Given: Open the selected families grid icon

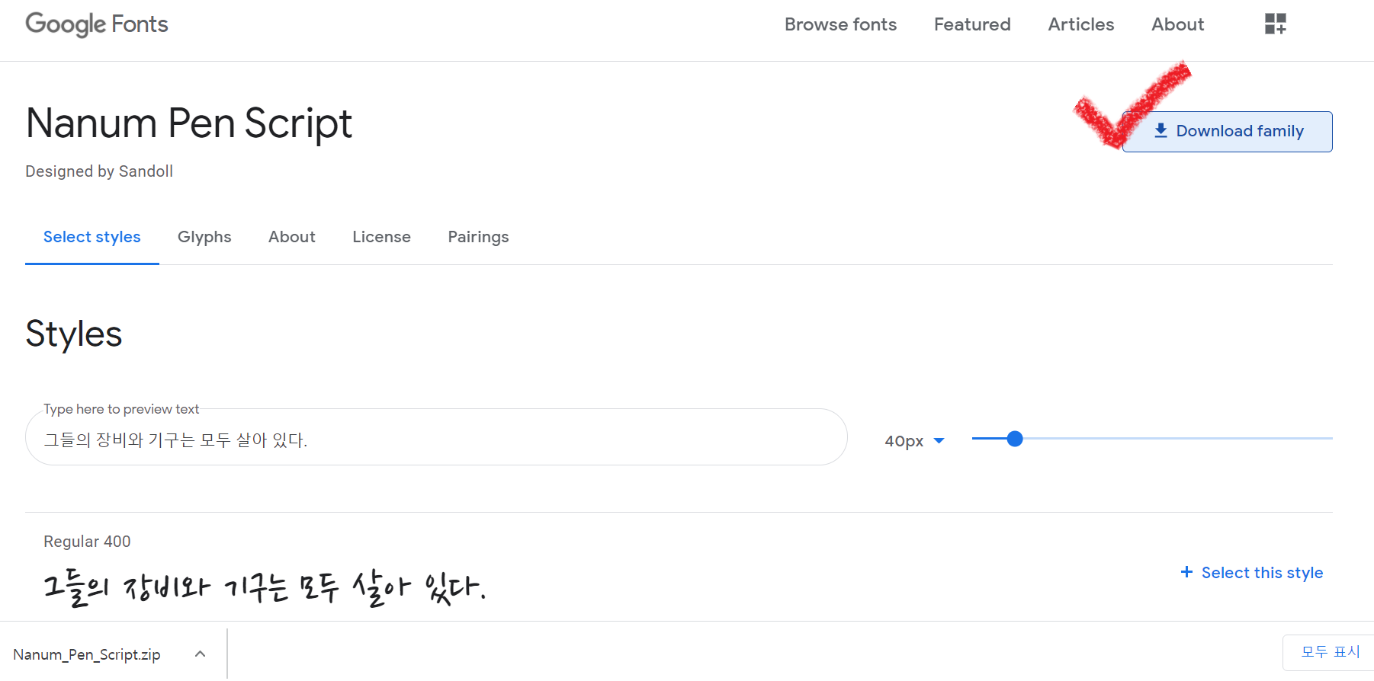Looking at the screenshot, I should [1275, 24].
